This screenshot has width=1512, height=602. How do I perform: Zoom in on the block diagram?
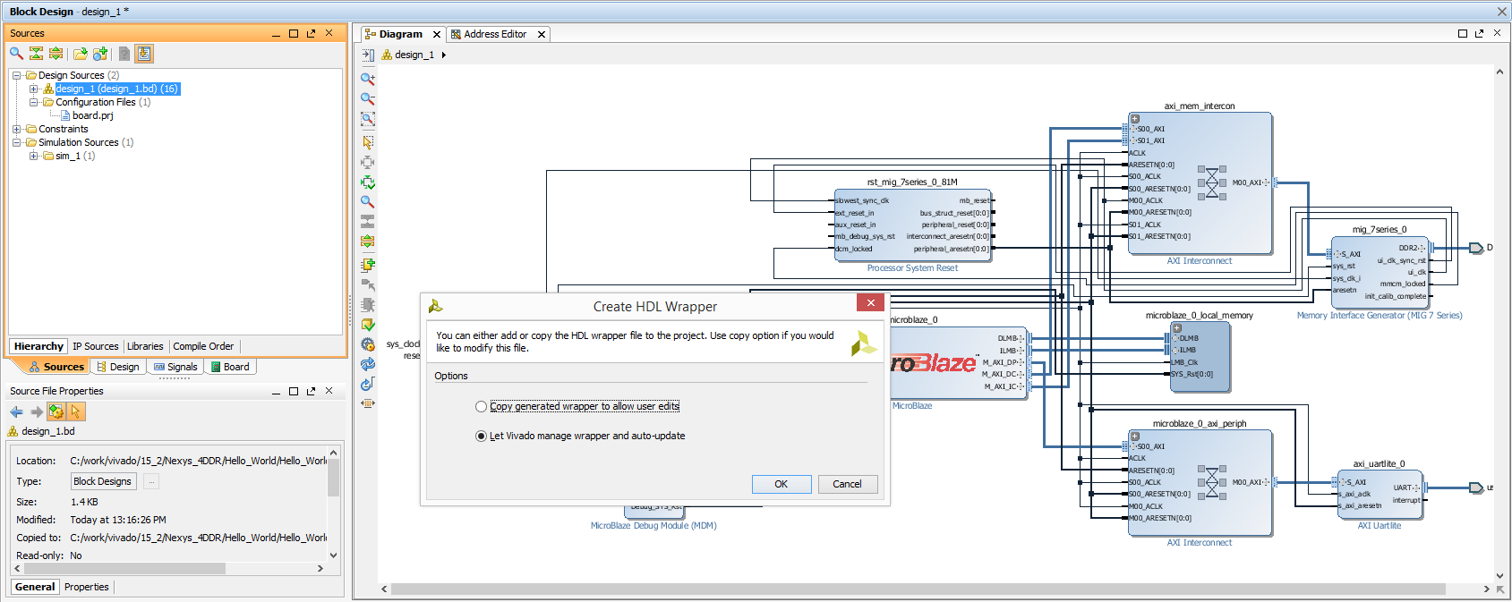pos(367,79)
